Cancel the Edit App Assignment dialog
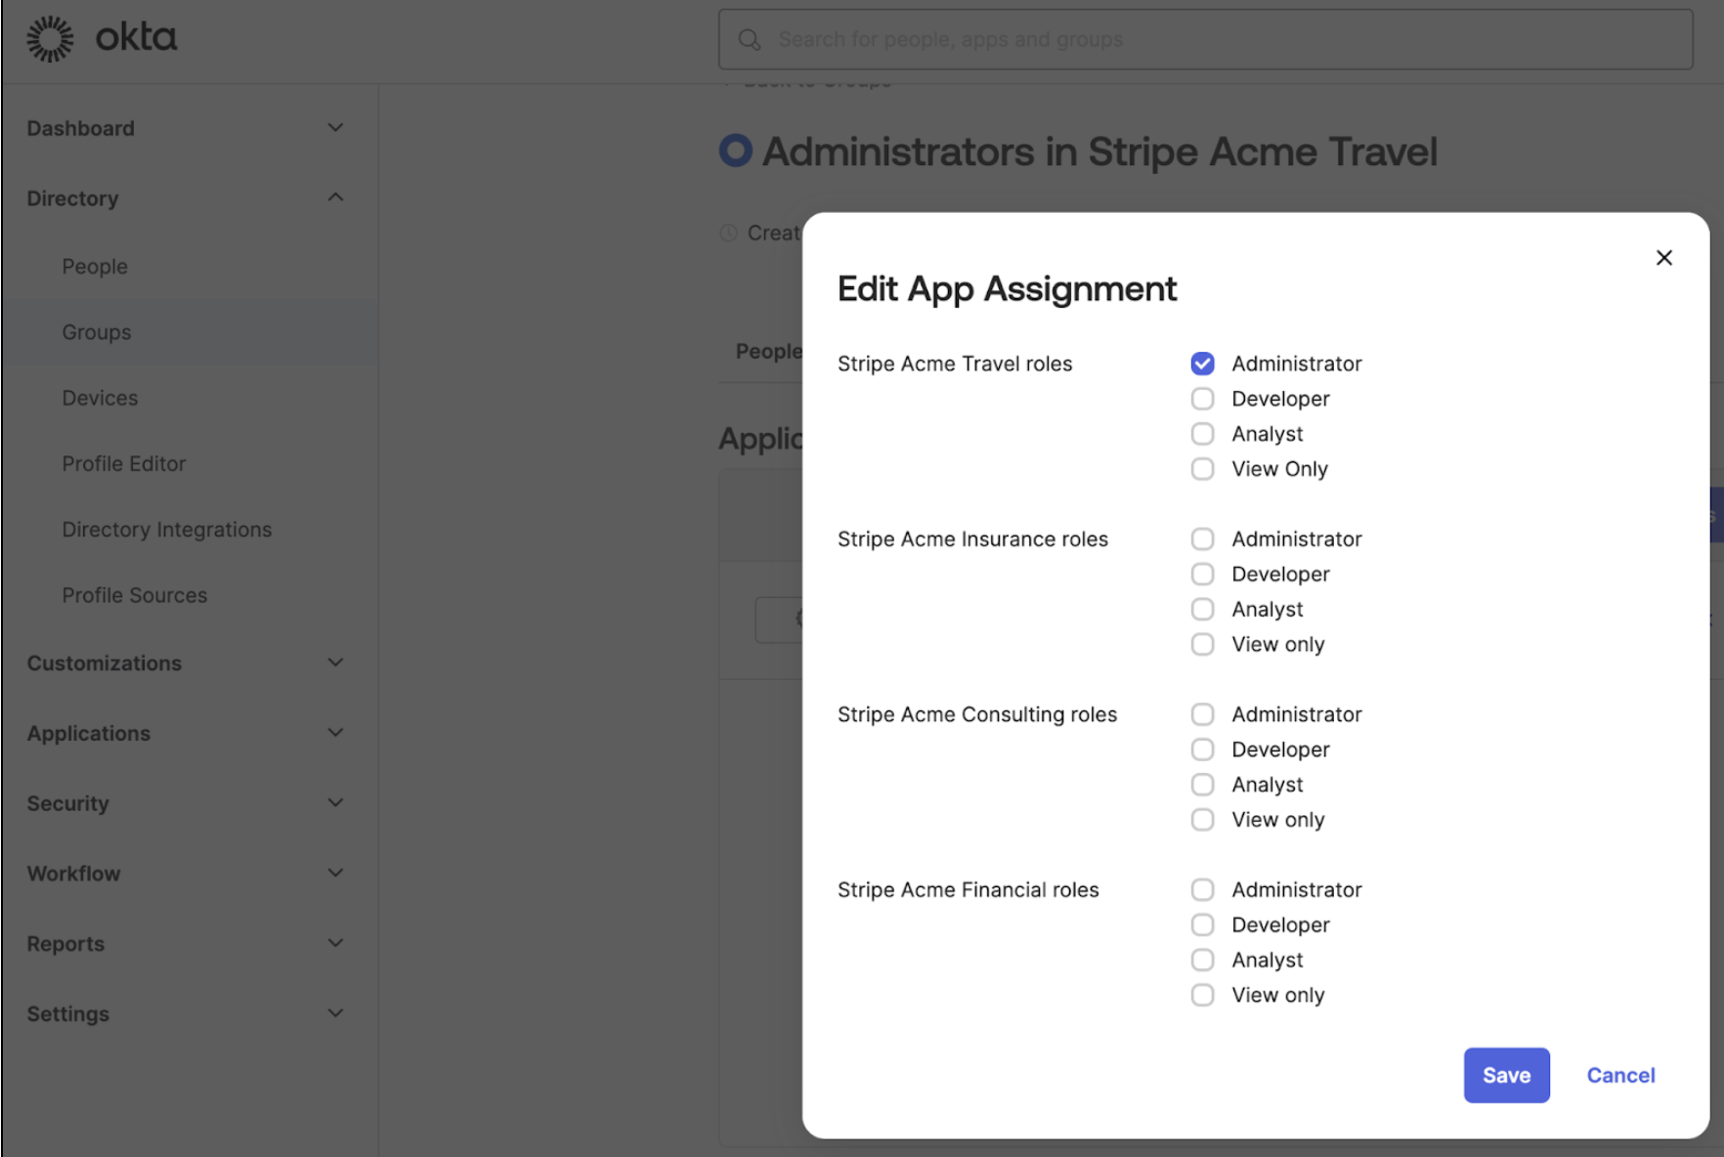1724x1157 pixels. point(1620,1075)
